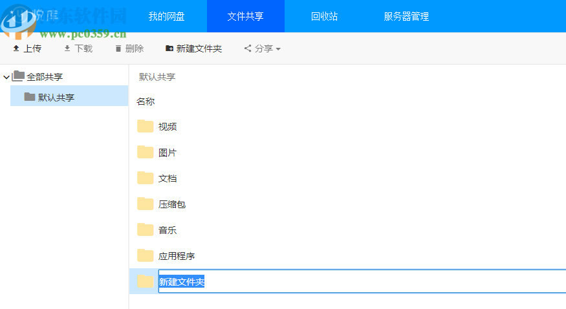Select 默认共享 in the sidebar tree
Image resolution: width=566 pixels, height=309 pixels.
pyautogui.click(x=56, y=98)
